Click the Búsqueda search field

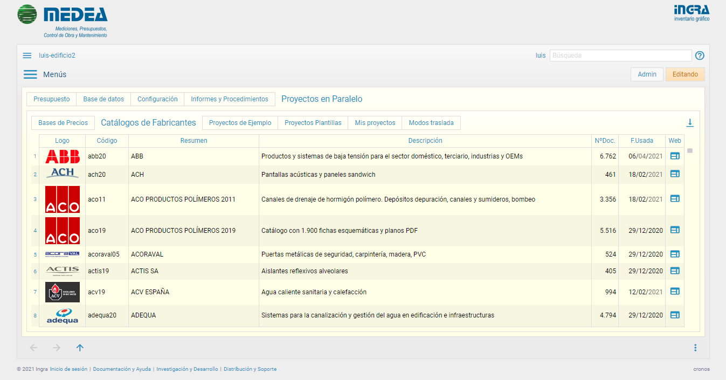620,56
